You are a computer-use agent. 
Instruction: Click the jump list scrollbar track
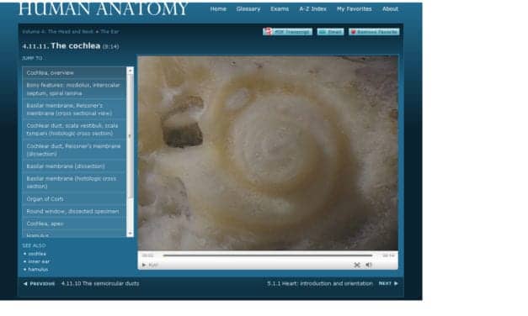click(x=130, y=152)
